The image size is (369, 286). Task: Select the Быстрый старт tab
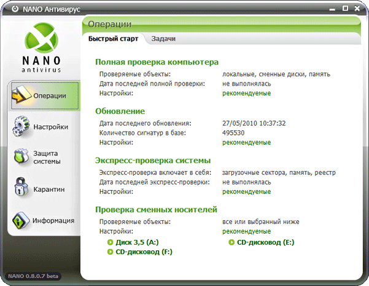(112, 38)
